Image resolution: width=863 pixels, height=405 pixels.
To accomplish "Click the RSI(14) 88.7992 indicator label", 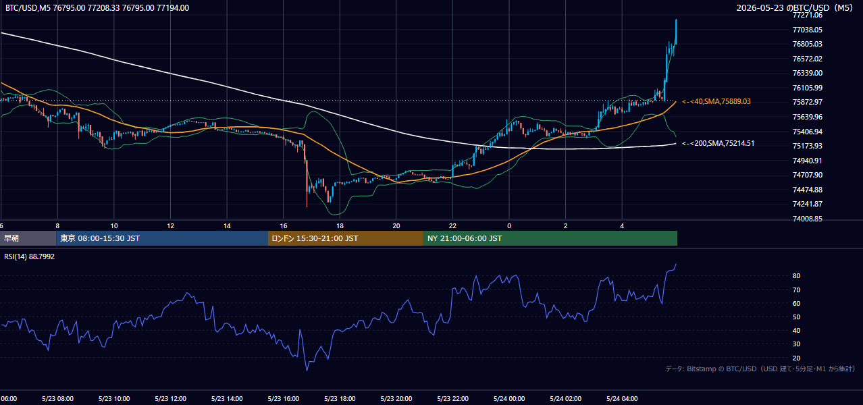I will pyautogui.click(x=30, y=256).
